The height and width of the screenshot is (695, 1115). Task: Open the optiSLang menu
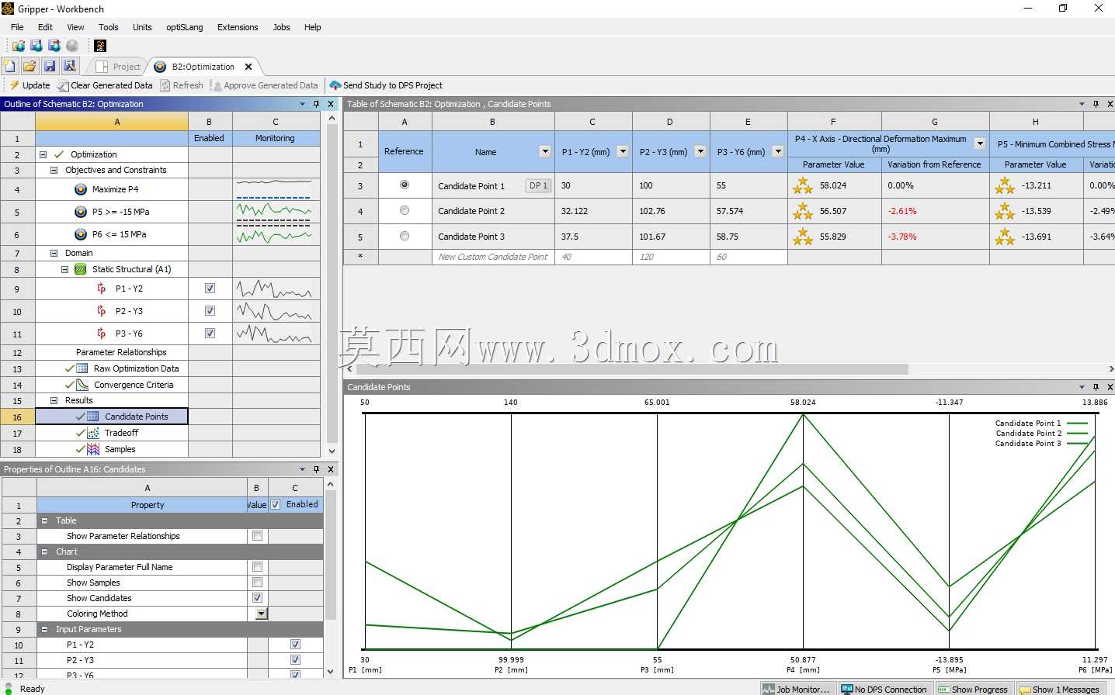point(185,27)
